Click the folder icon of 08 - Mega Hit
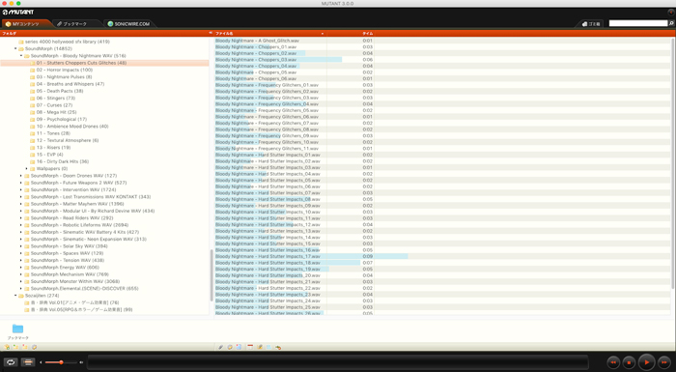 pyautogui.click(x=32, y=112)
